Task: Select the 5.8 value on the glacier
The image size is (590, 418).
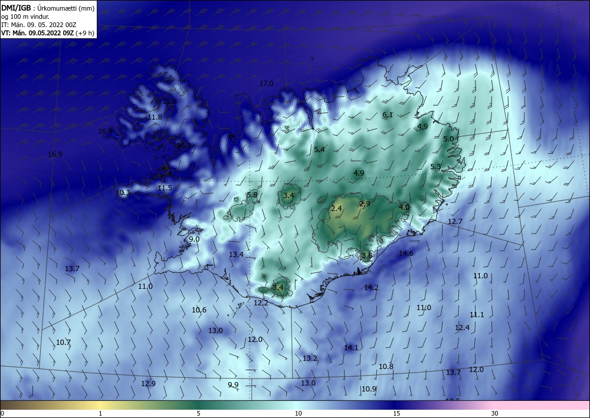Action: pyautogui.click(x=252, y=195)
